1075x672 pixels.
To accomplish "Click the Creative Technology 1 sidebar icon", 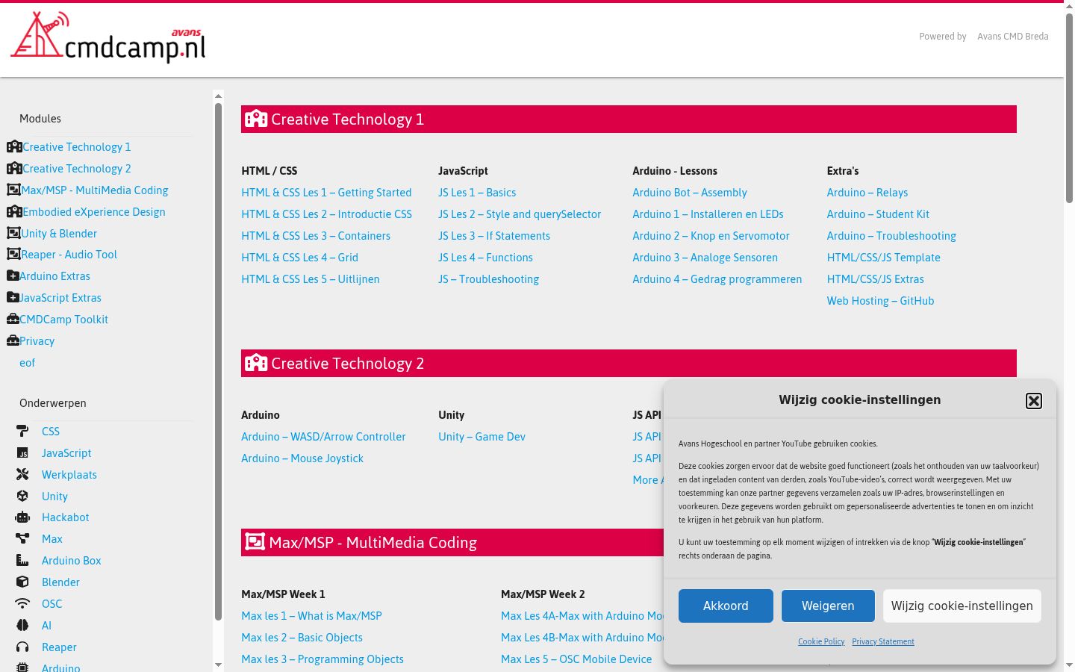I will click(x=14, y=147).
